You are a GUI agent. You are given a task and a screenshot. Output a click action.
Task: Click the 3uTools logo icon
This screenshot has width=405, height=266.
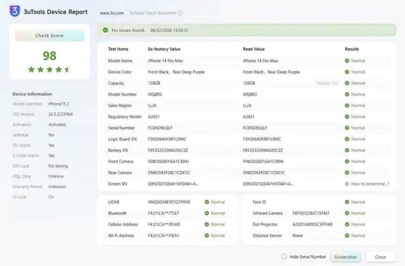[x=15, y=11]
